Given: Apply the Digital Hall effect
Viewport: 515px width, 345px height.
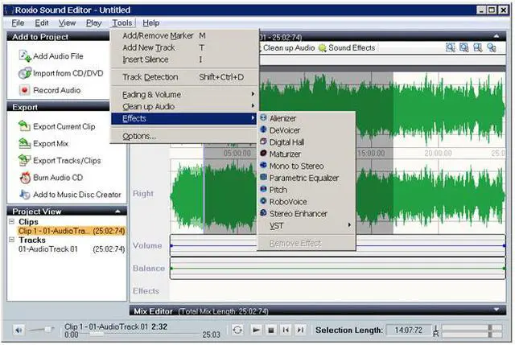Looking at the screenshot, I should [x=286, y=142].
